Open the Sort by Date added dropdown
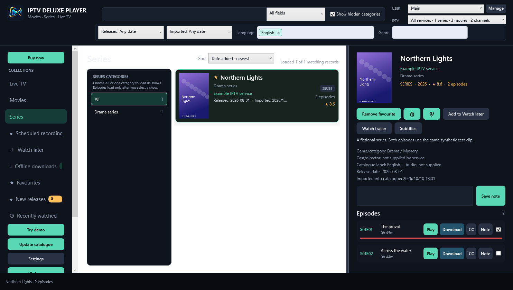The image size is (513, 290). [x=241, y=58]
